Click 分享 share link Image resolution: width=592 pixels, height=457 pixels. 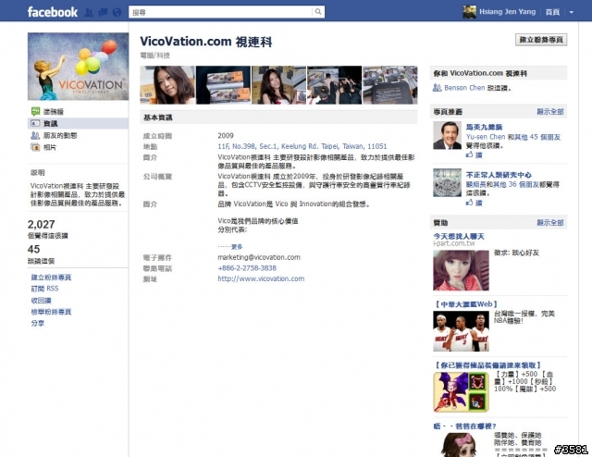37,323
